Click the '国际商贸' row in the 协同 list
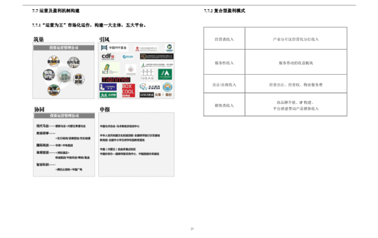The height and width of the screenshot is (238, 378). tap(54, 145)
